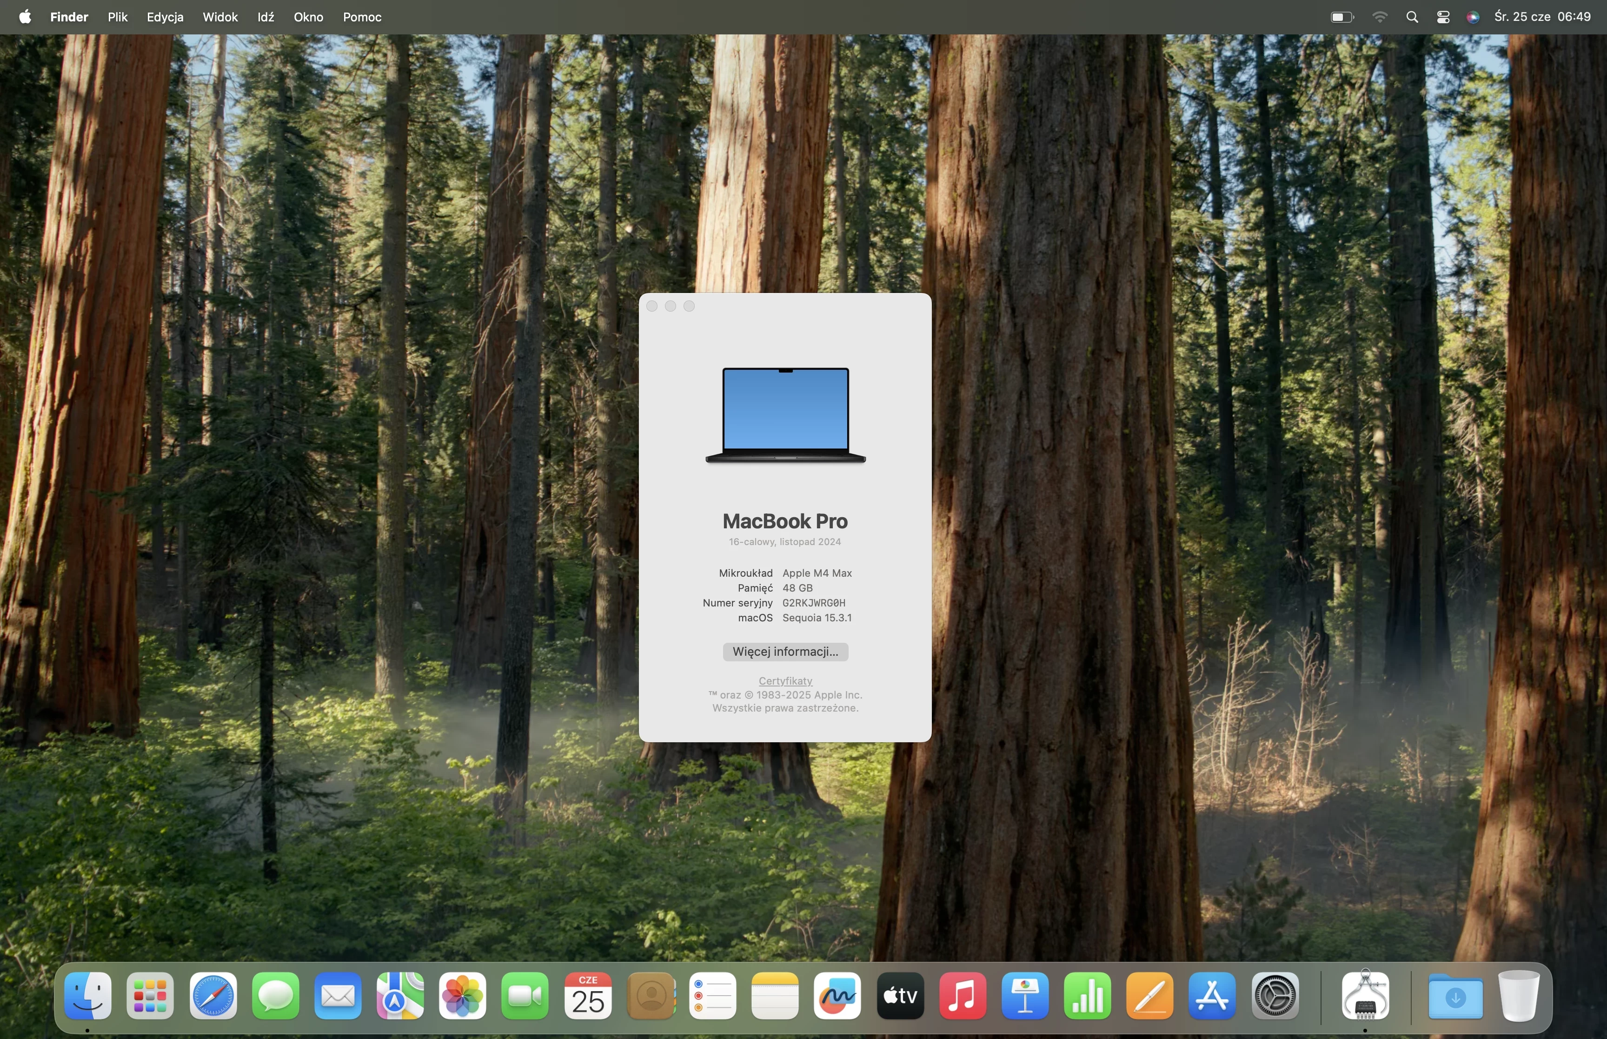Click the 48 GB memory value

click(x=797, y=588)
